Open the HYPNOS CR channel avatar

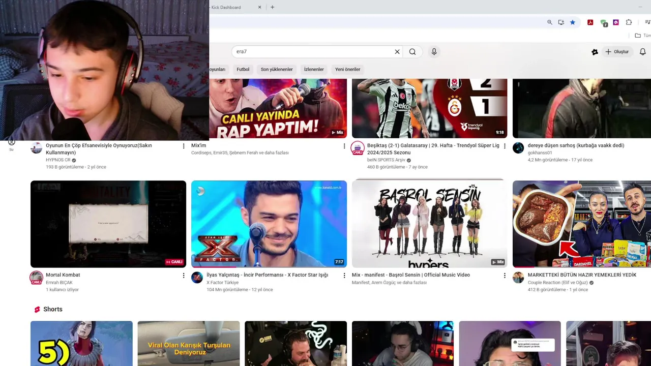36,148
